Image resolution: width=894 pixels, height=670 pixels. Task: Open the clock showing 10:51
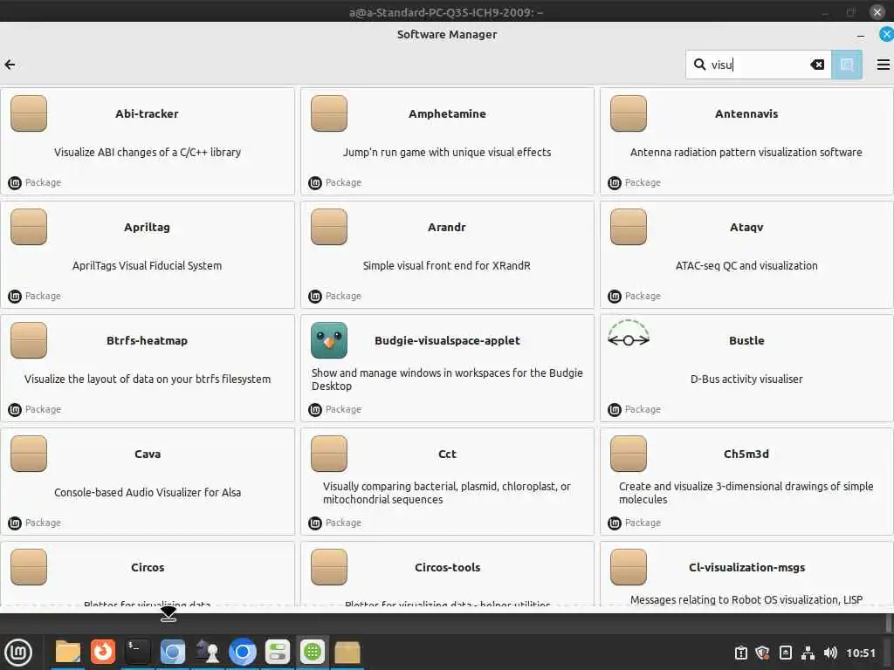tap(860, 653)
